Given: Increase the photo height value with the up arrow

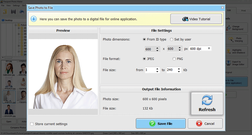Looking at the screenshot, I should [180, 47].
